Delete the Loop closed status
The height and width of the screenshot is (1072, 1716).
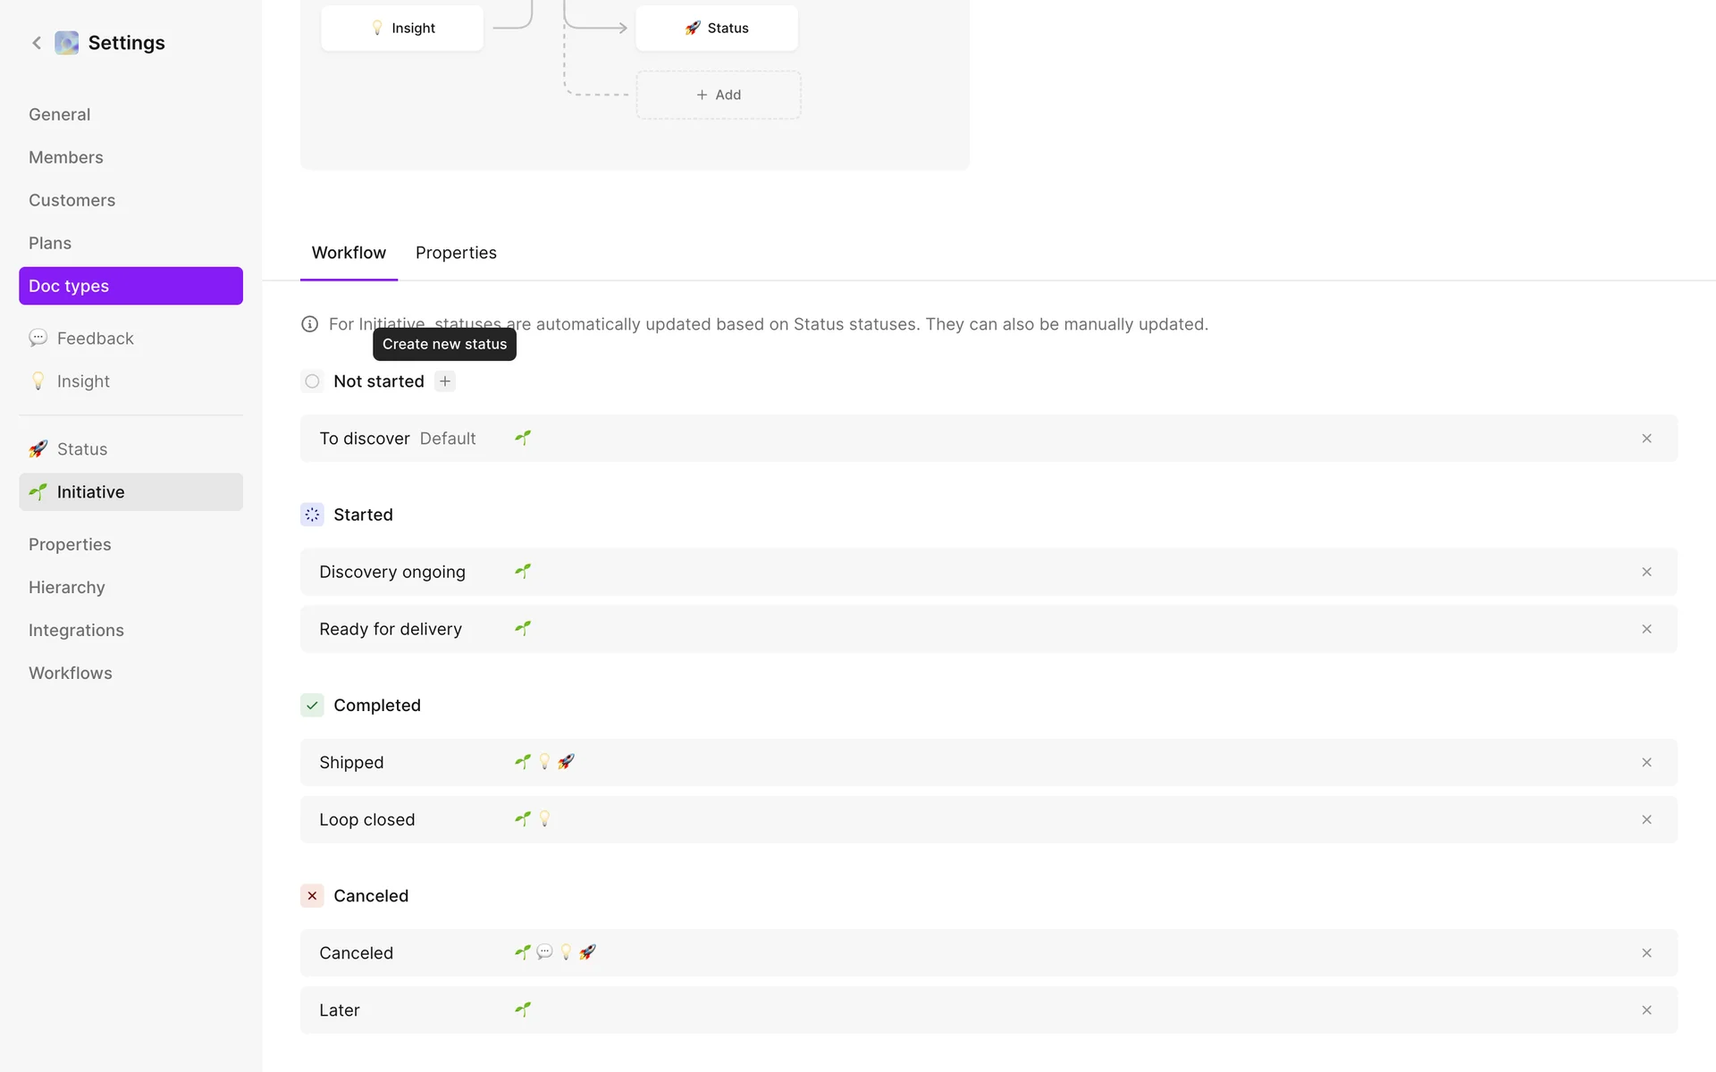pos(1646,819)
